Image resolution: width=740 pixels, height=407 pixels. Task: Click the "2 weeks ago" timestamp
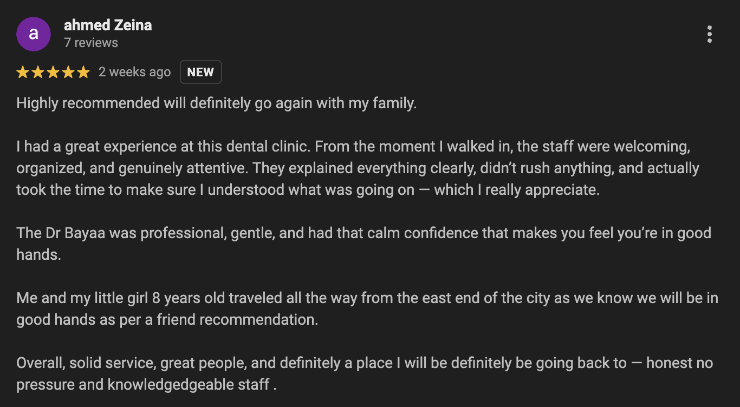coord(134,72)
